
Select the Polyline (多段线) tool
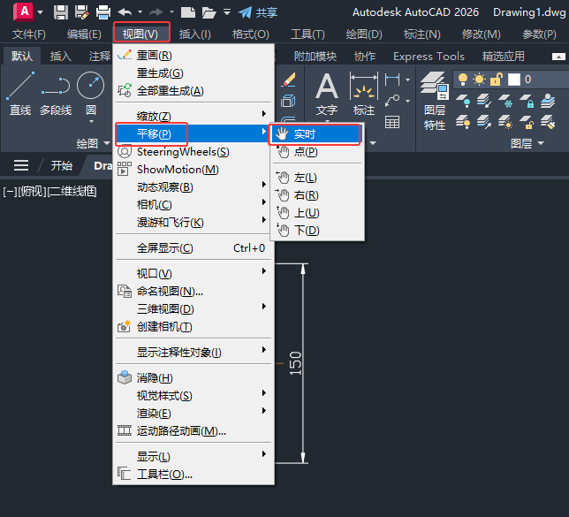click(x=56, y=94)
